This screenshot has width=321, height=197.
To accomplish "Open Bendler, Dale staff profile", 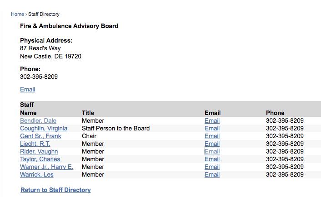I will 38,120.
